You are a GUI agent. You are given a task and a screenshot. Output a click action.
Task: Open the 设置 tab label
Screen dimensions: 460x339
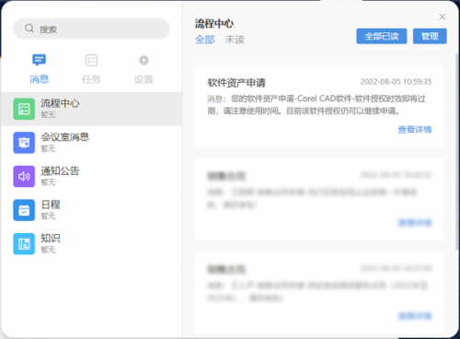(144, 79)
